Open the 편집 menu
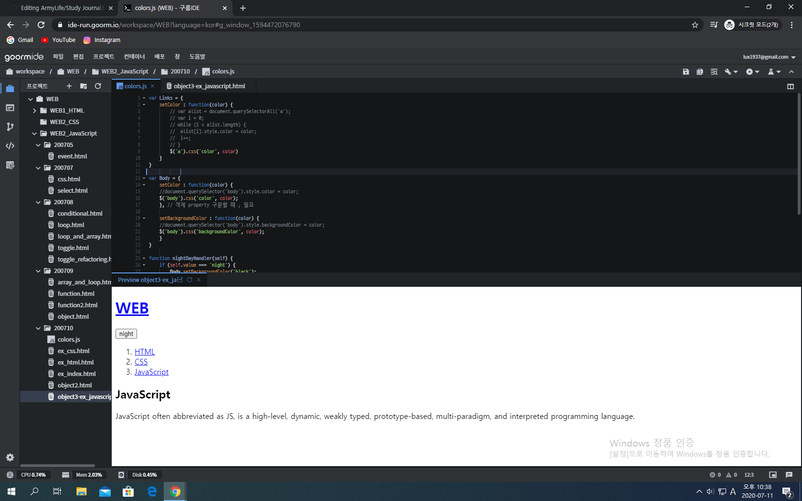 78,57
